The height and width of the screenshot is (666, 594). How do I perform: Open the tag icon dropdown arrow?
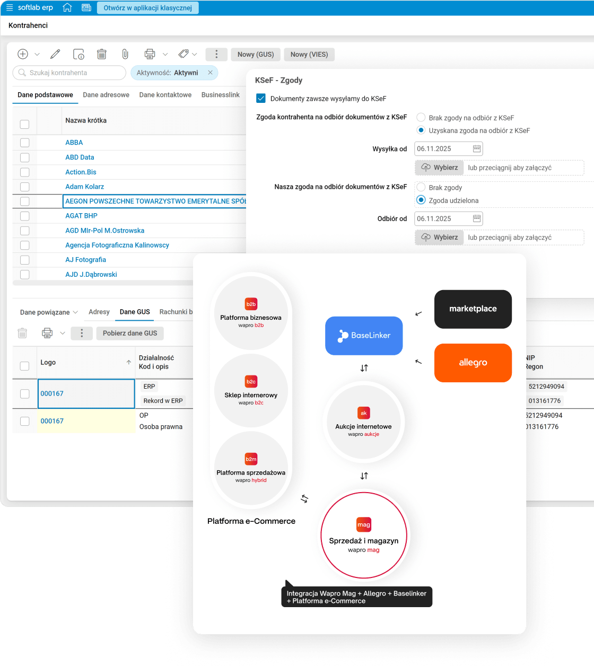click(x=195, y=55)
